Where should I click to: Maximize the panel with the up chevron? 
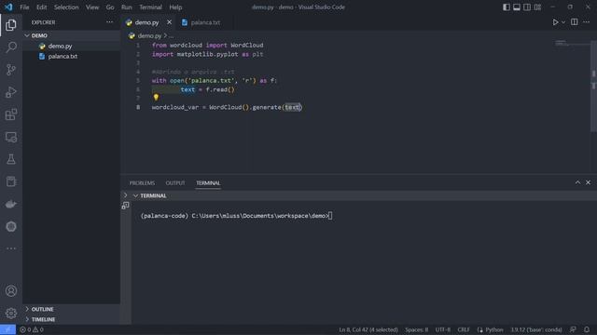(x=577, y=182)
